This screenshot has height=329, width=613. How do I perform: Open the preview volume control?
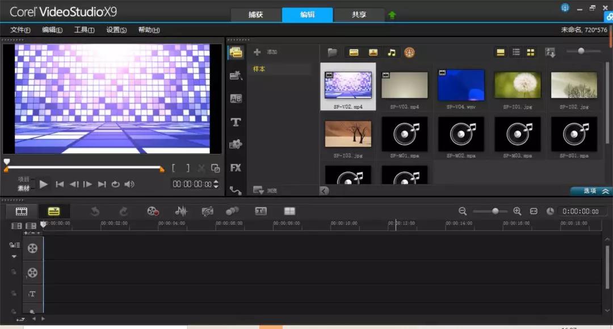tap(129, 184)
